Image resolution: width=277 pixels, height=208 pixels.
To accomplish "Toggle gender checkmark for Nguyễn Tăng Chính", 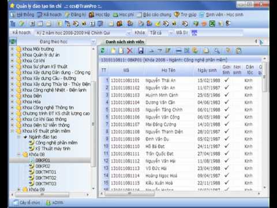I will pyautogui.click(x=227, y=109).
